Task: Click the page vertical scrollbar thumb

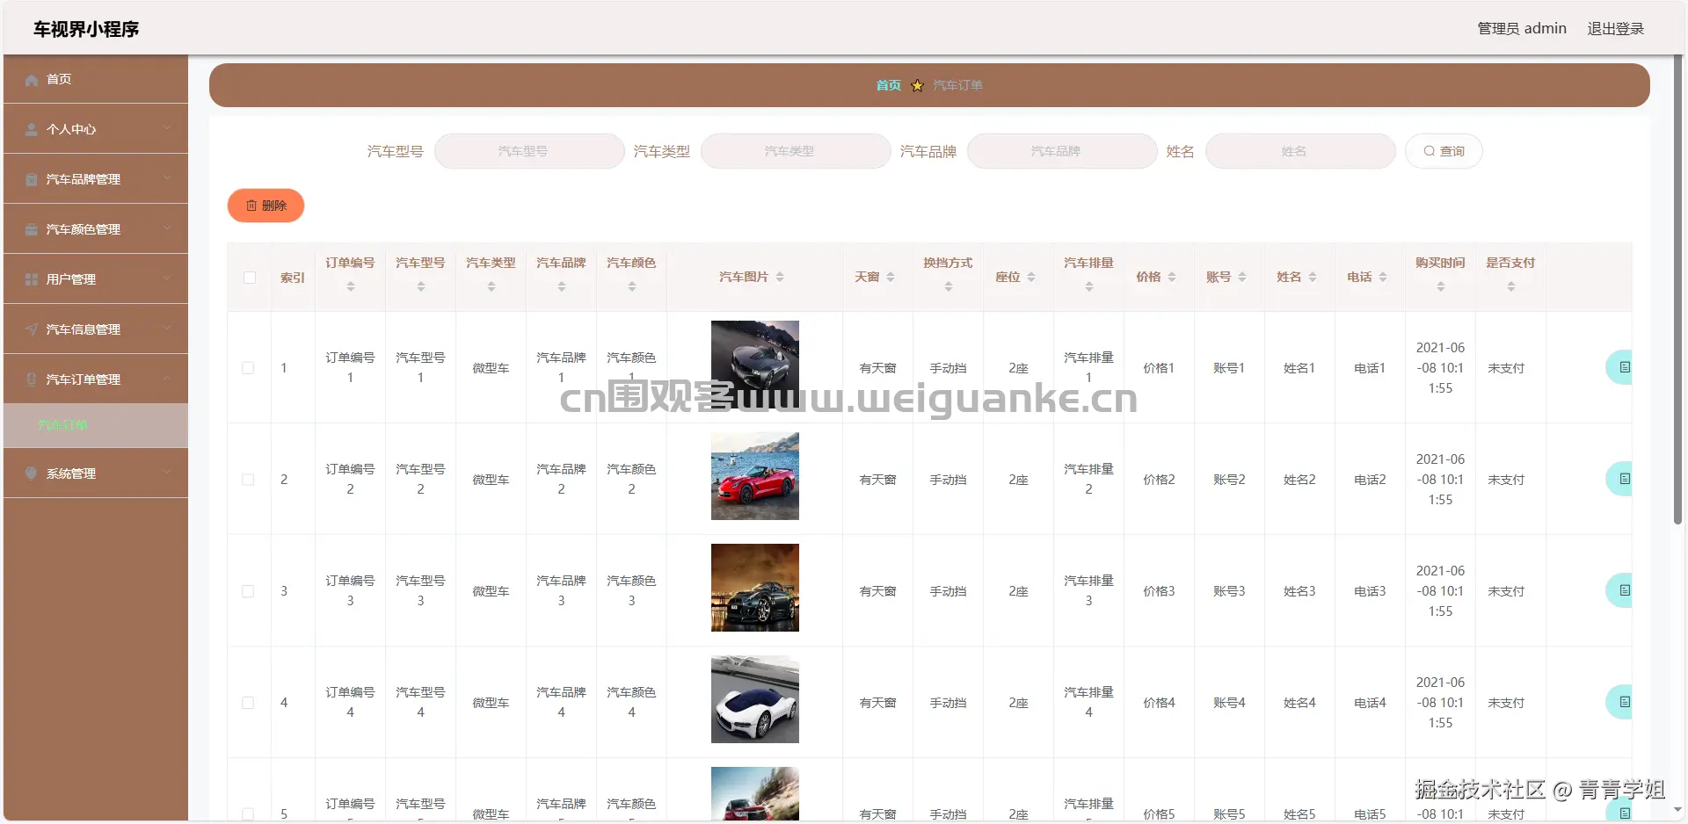Action: coord(1677,290)
